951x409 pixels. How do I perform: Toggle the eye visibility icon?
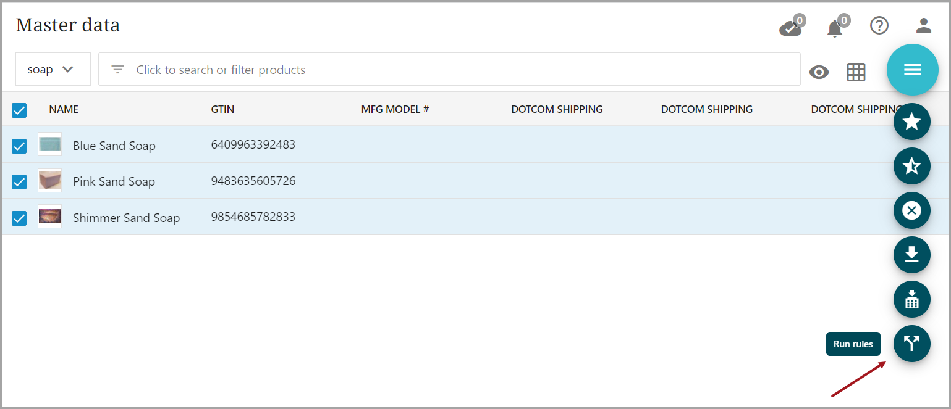819,72
